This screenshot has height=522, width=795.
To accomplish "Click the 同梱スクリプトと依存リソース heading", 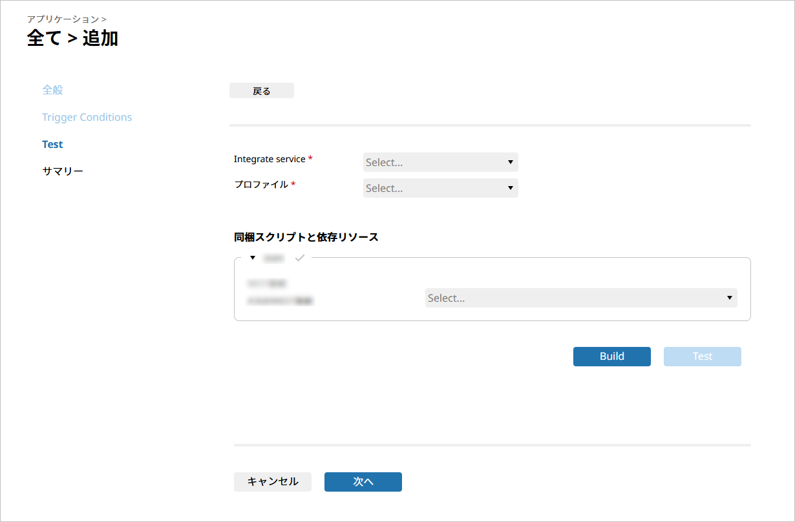I will (306, 237).
